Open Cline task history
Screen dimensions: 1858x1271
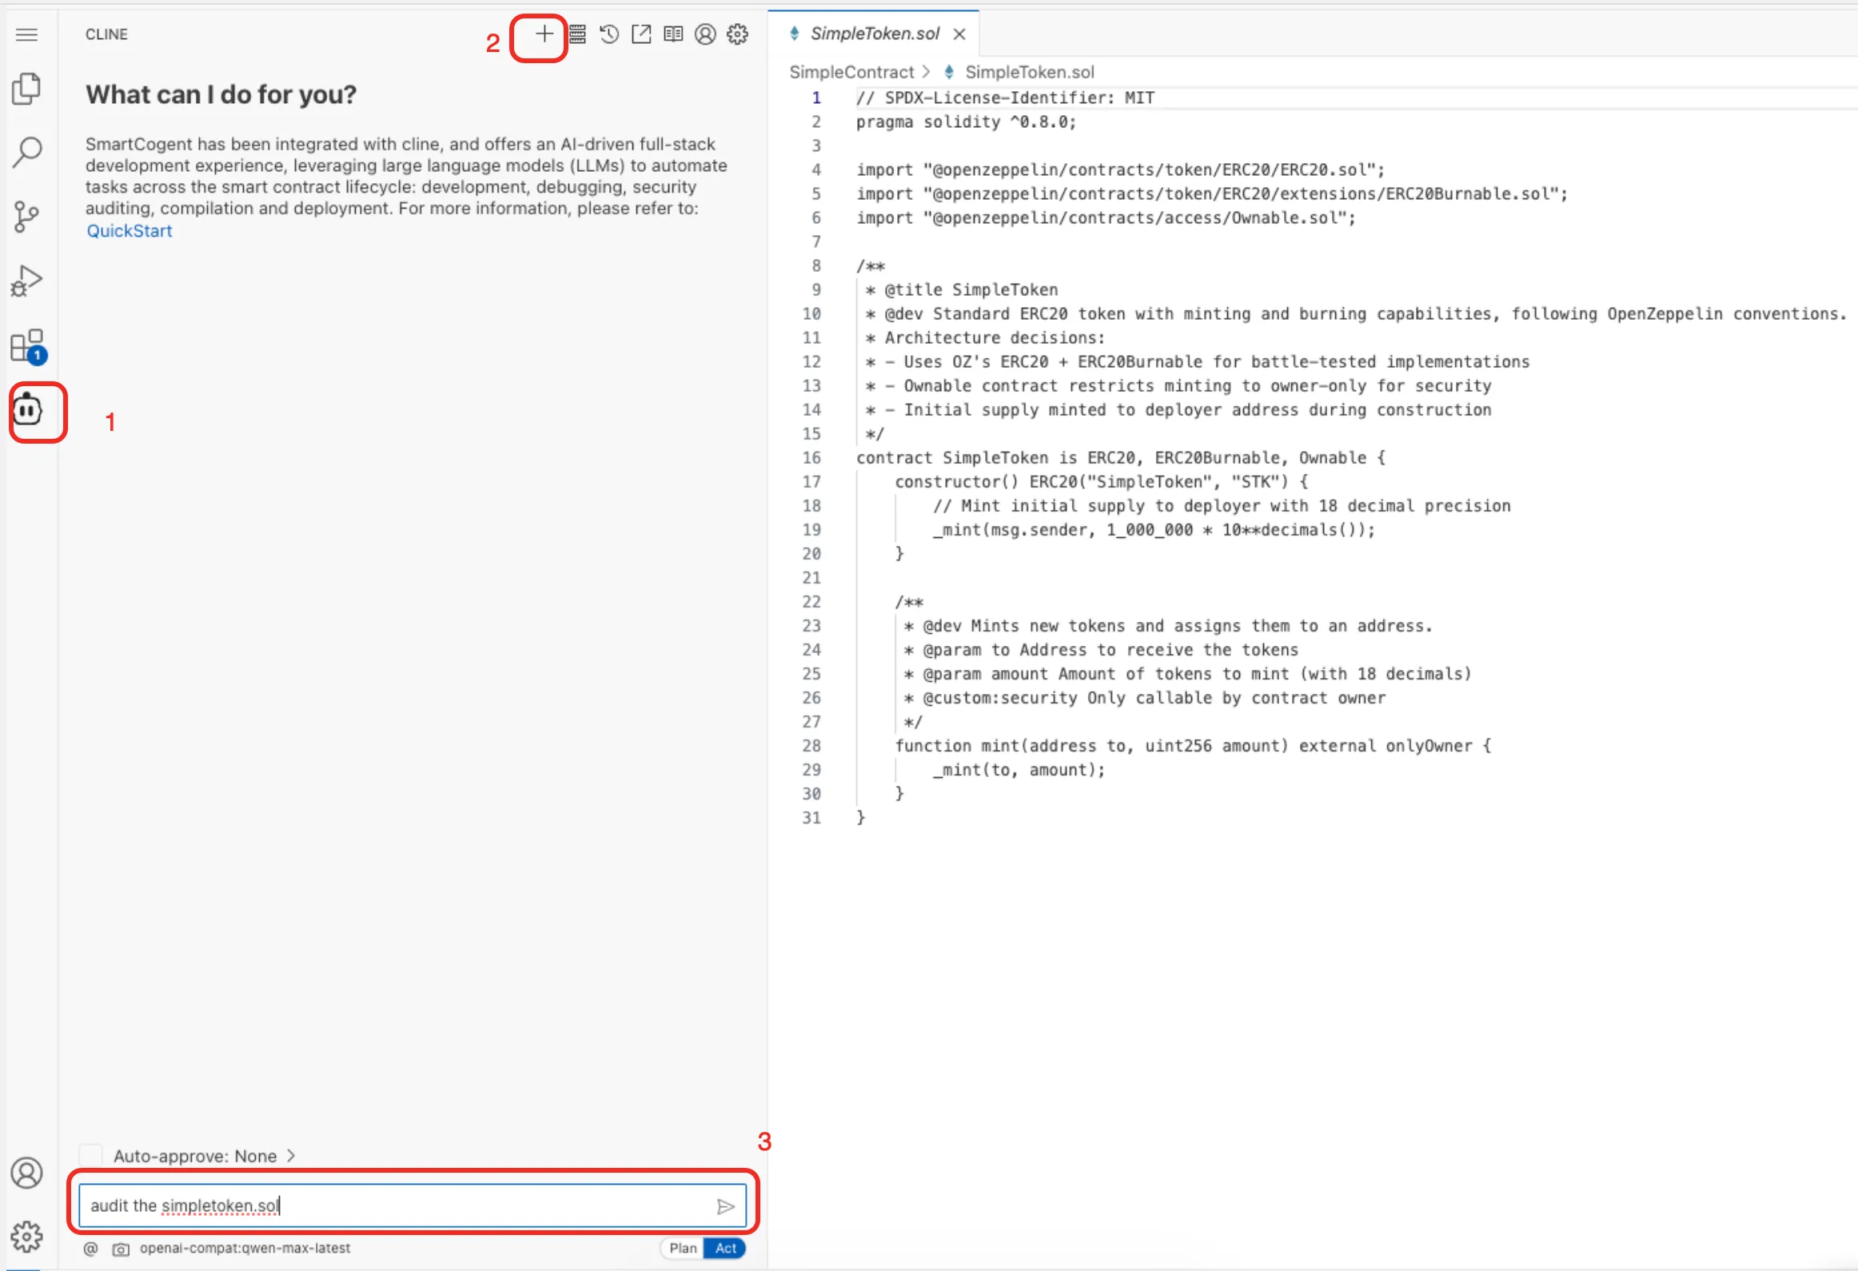(x=609, y=34)
